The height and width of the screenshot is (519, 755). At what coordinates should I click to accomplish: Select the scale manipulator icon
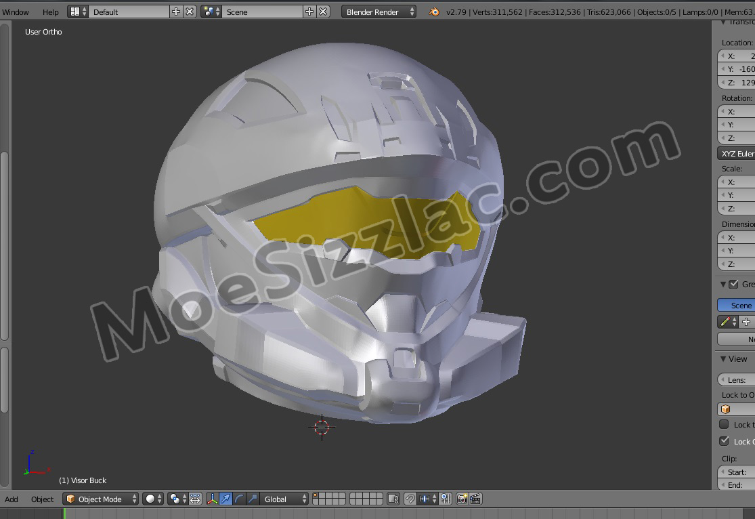[253, 499]
